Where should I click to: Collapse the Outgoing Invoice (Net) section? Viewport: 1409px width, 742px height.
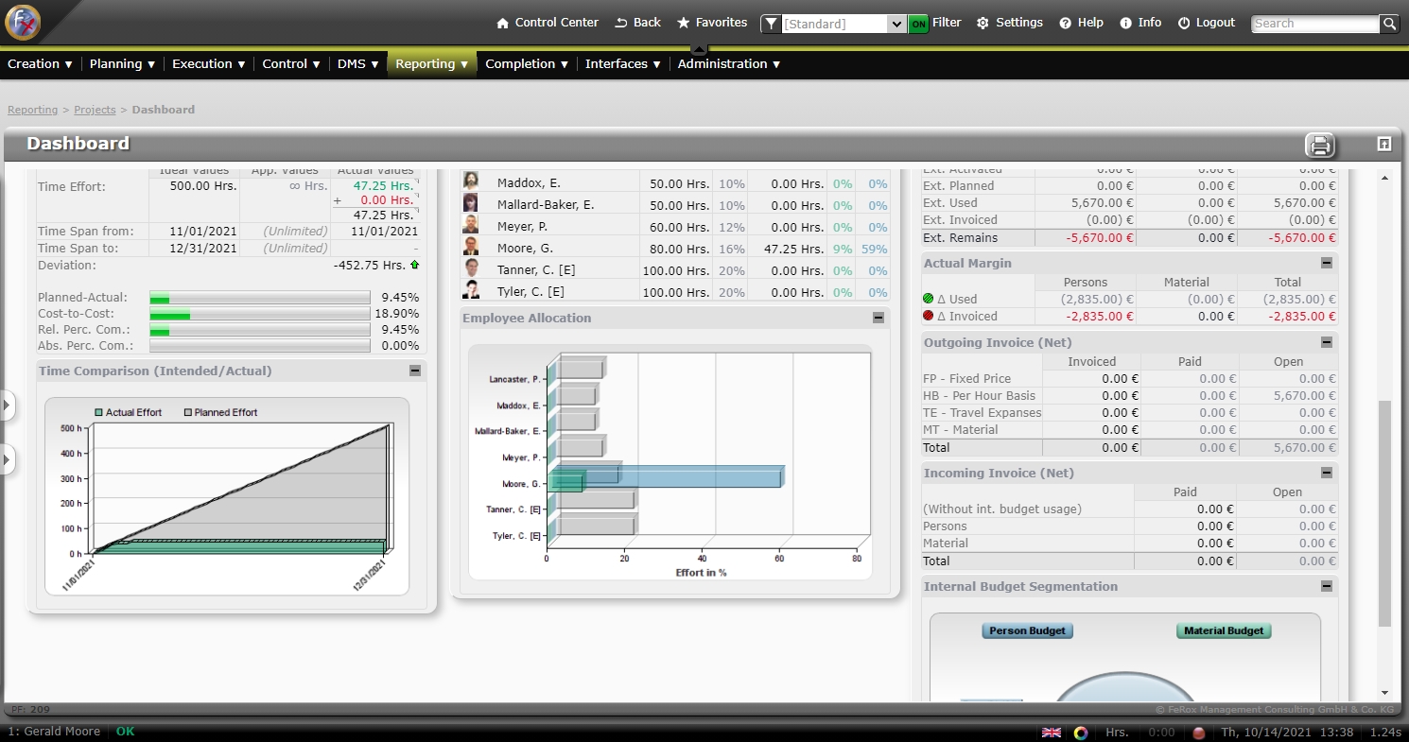pos(1327,342)
